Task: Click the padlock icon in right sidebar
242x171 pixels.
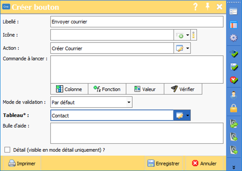Action: [x=234, y=108]
